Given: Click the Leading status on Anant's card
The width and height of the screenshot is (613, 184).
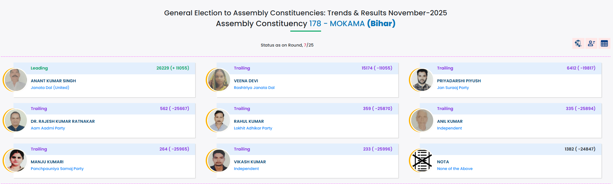Looking at the screenshot, I should point(39,68).
